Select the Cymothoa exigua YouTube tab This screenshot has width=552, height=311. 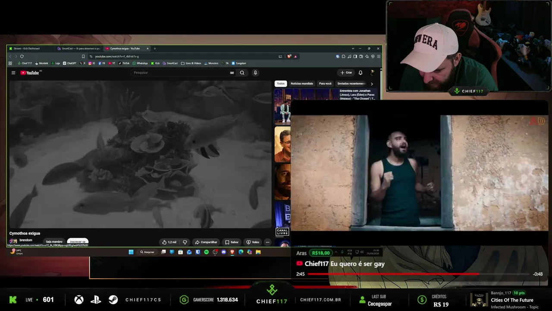point(128,48)
